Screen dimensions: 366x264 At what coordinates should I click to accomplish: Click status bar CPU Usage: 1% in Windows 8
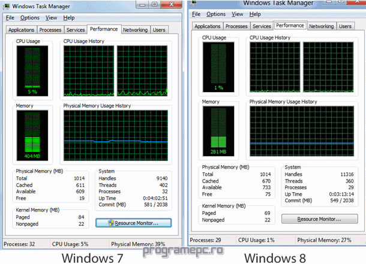tap(256, 240)
